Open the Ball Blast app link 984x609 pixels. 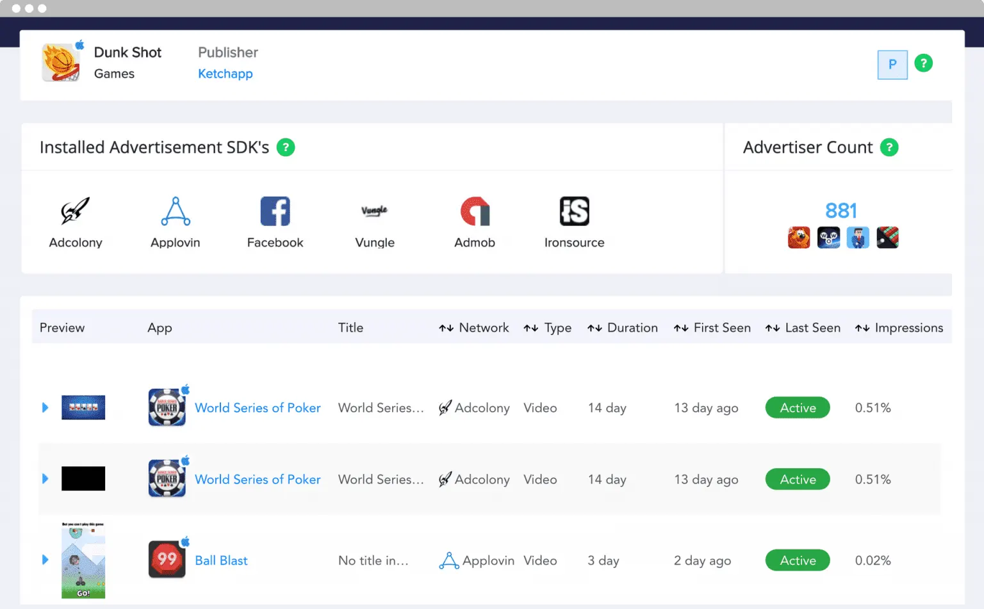coord(221,560)
